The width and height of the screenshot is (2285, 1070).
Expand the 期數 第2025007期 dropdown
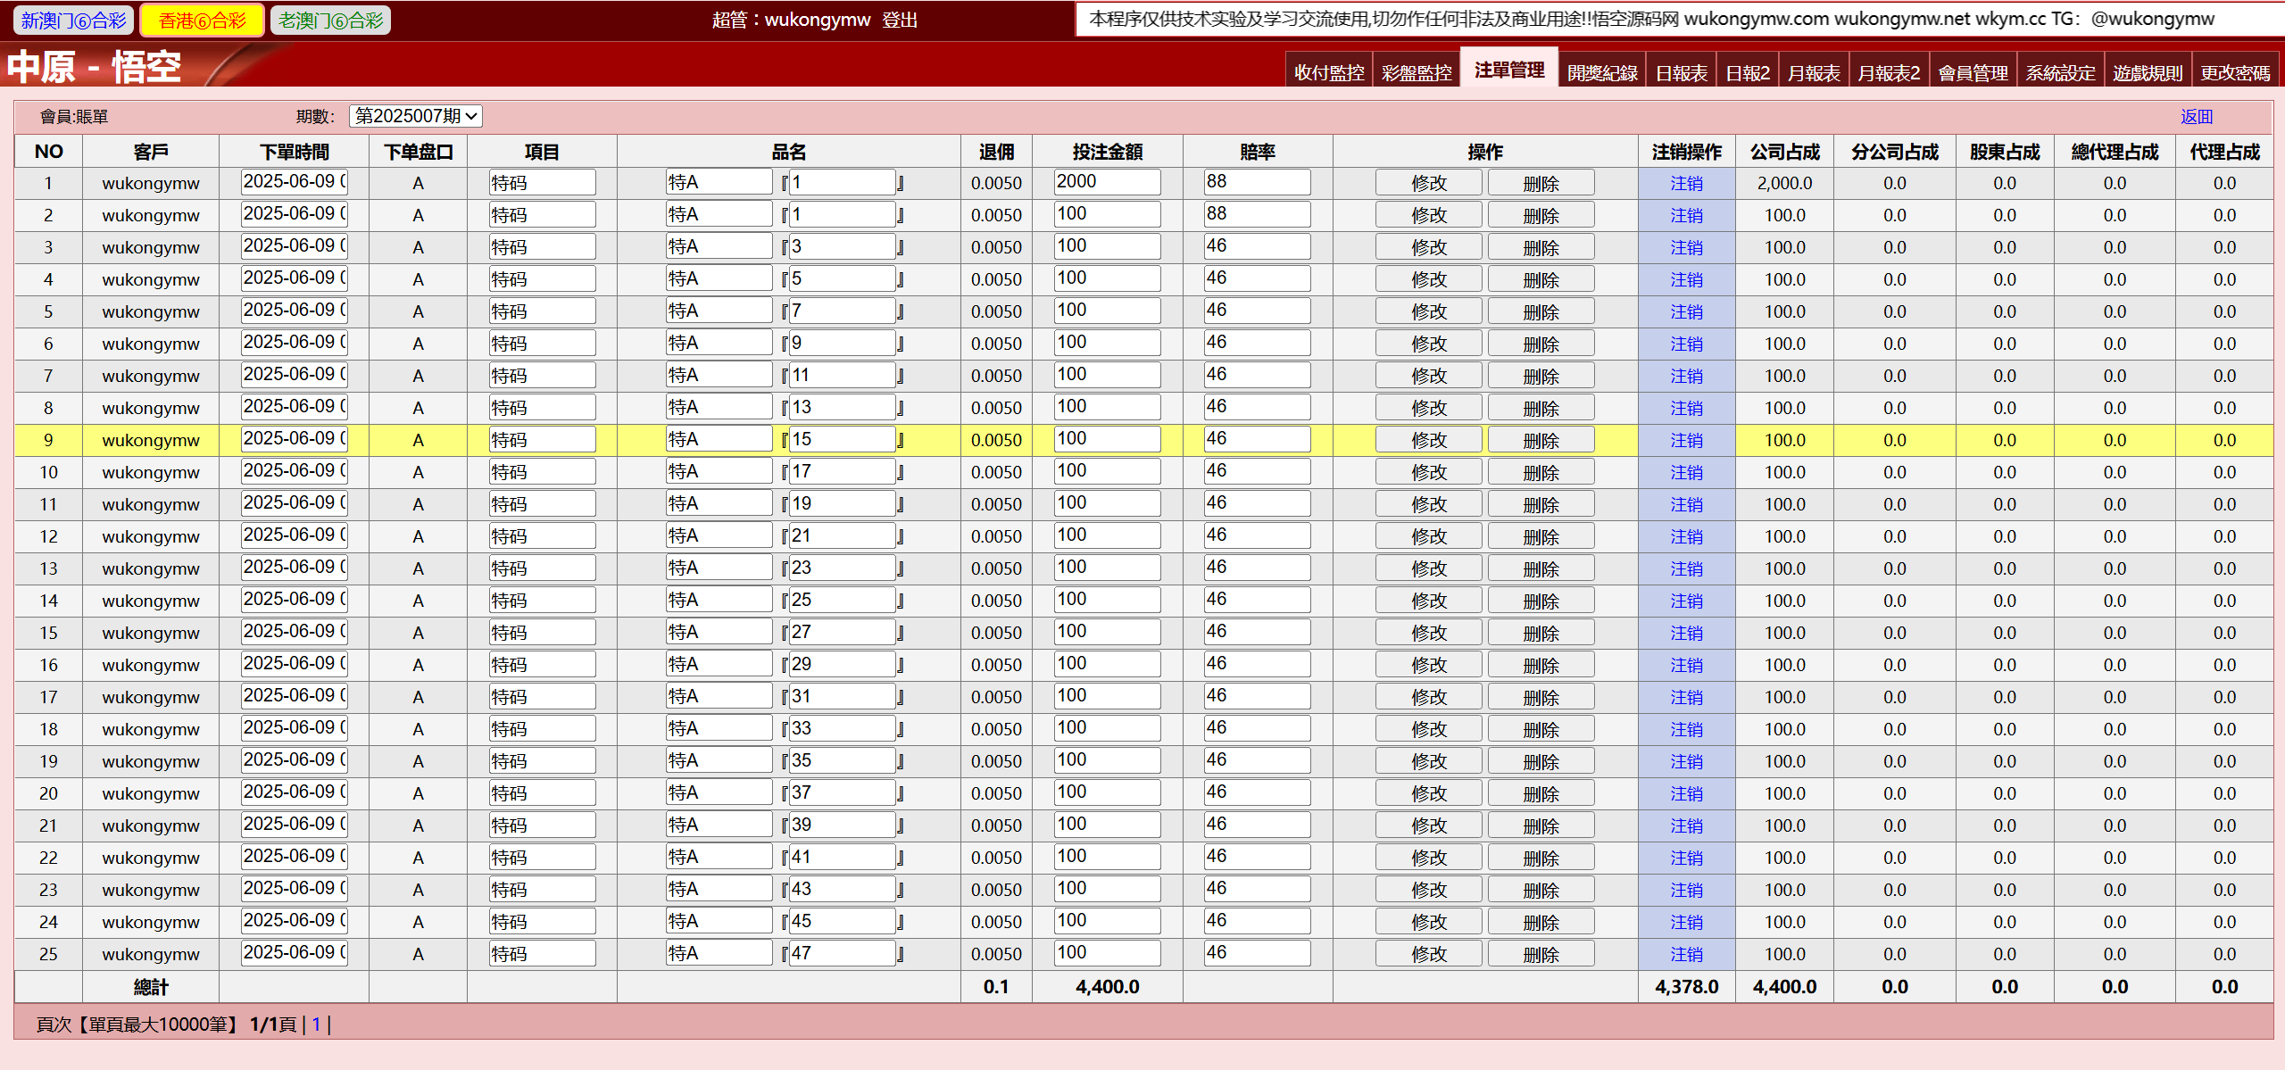[415, 116]
